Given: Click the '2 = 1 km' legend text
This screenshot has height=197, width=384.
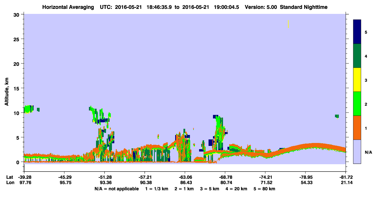Looking at the screenshot, I should (184, 189).
